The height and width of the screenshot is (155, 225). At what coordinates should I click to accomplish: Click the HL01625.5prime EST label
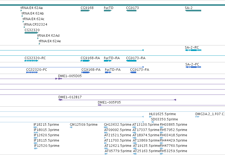tap(162, 114)
